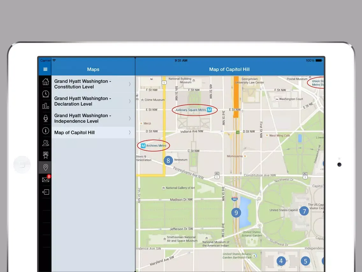362x272 pixels.
Task: Tap United States Capitol label
Action: point(284,210)
